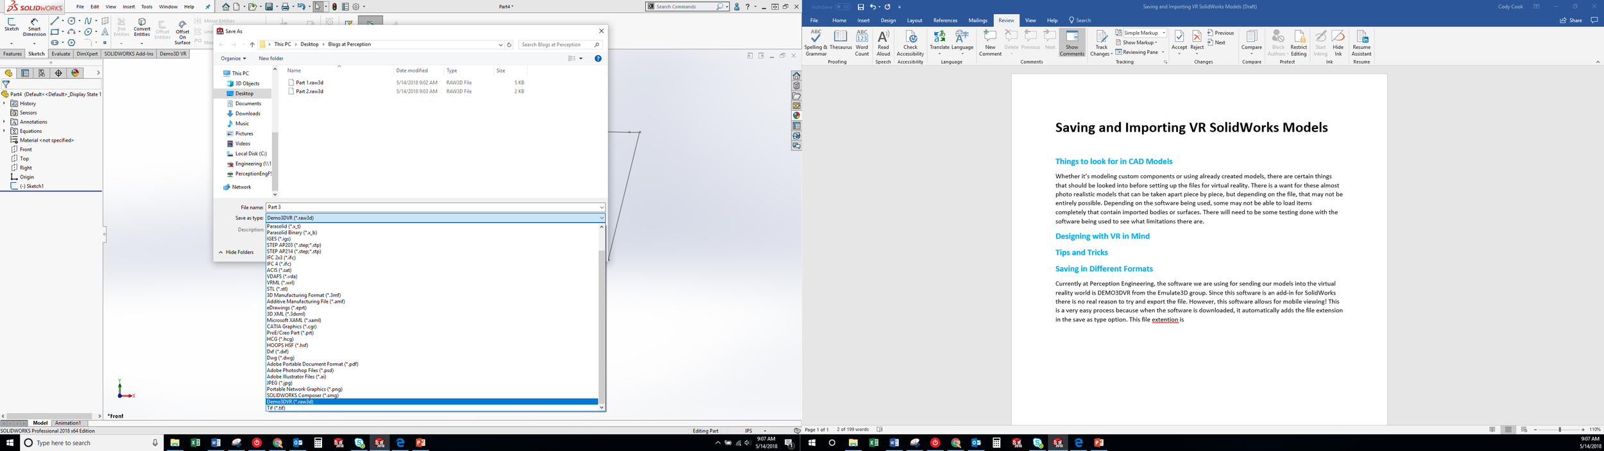Toggle Track Changes in Word
The height and width of the screenshot is (451, 1604).
(x=1101, y=42)
